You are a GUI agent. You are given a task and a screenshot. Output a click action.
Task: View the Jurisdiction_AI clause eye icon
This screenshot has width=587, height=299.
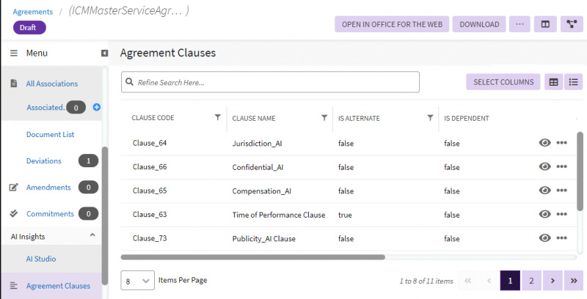(x=544, y=143)
